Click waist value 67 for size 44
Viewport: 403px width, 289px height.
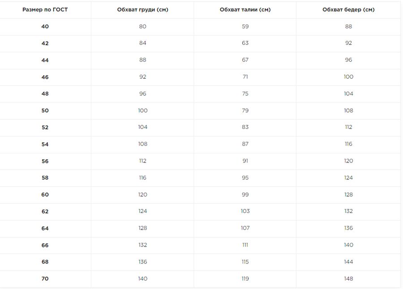point(245,60)
